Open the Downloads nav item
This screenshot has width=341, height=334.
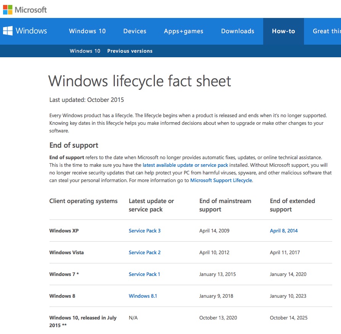[x=238, y=31]
